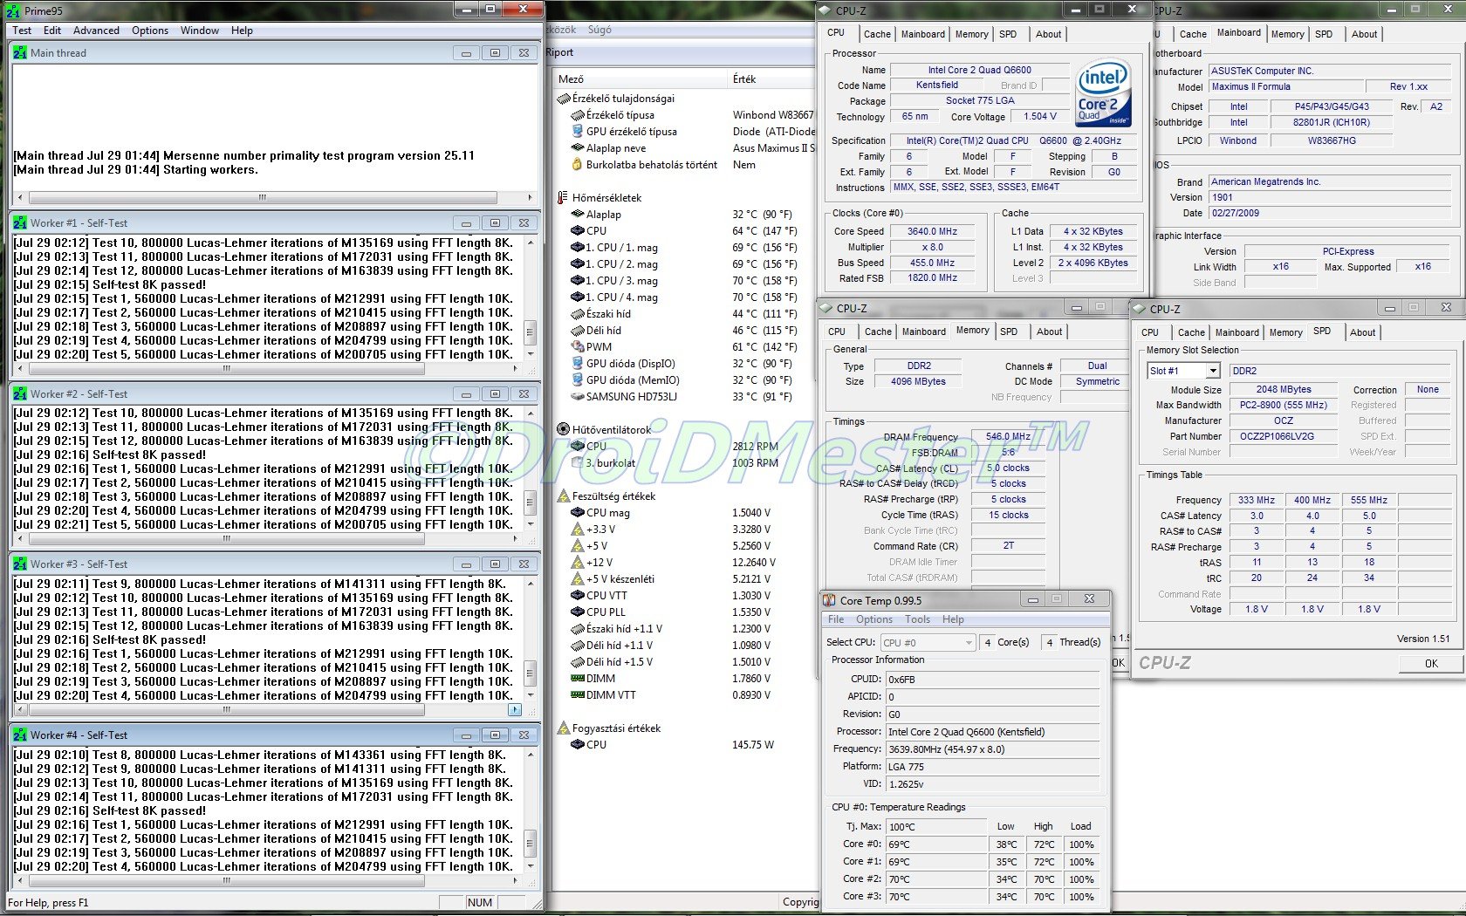Screen dimensions: 1466x916
Task: Select the +3.3 V warning triangle icon
Action: coord(577,530)
